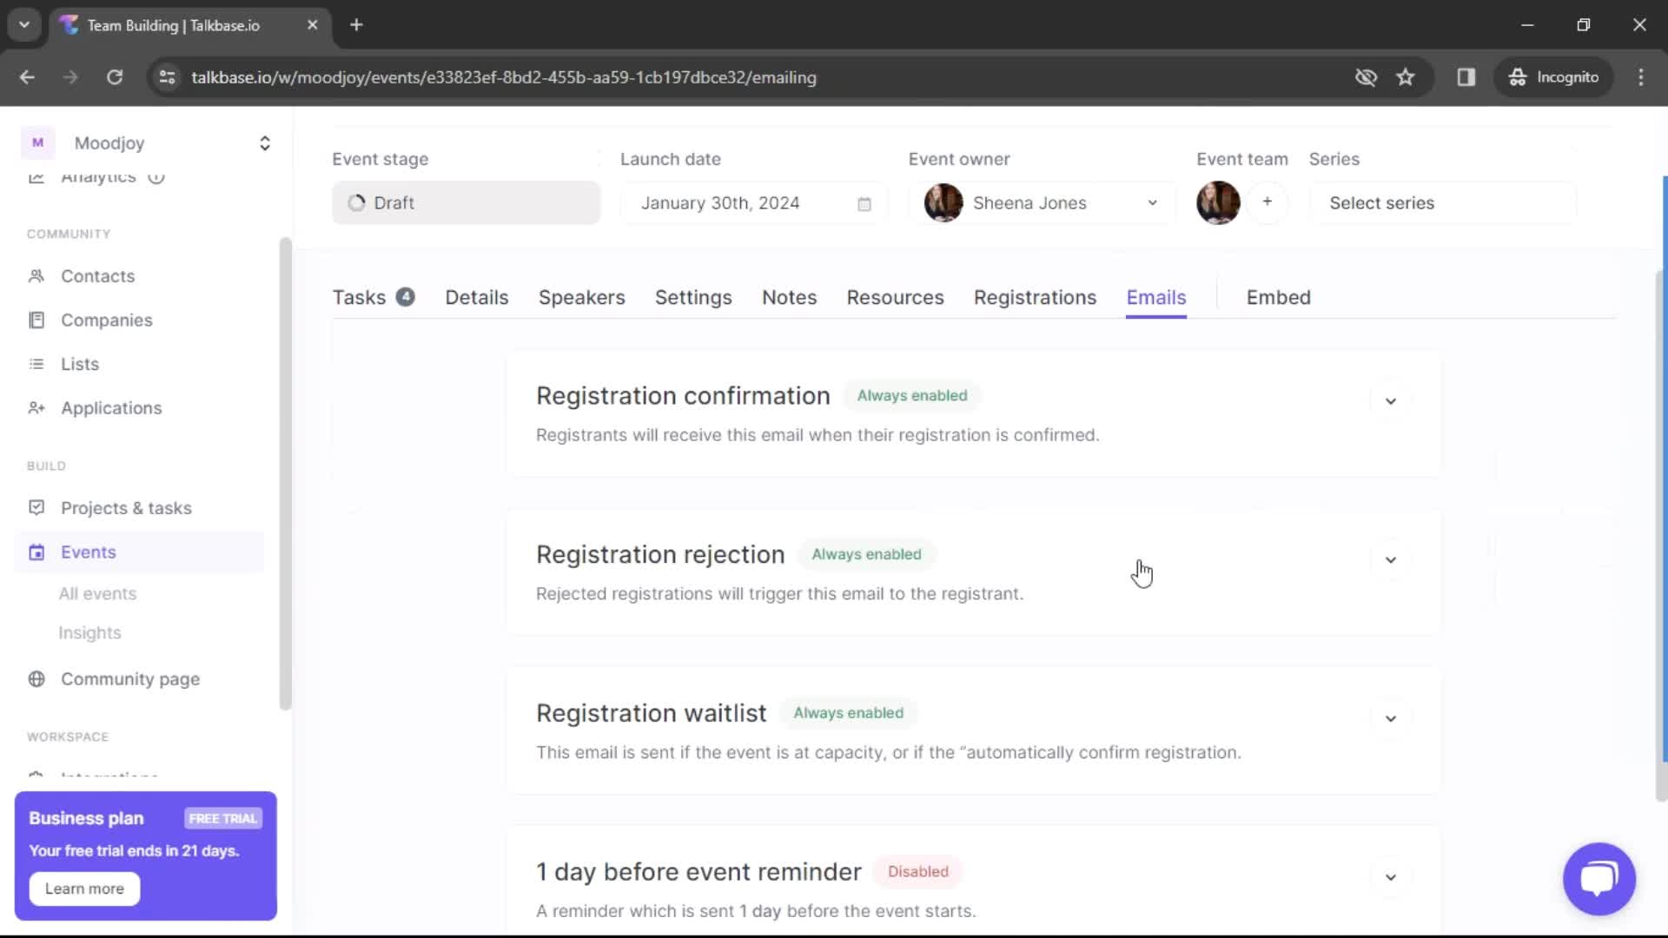This screenshot has height=938, width=1668.
Task: Add team member via the plus button
Action: coord(1267,202)
